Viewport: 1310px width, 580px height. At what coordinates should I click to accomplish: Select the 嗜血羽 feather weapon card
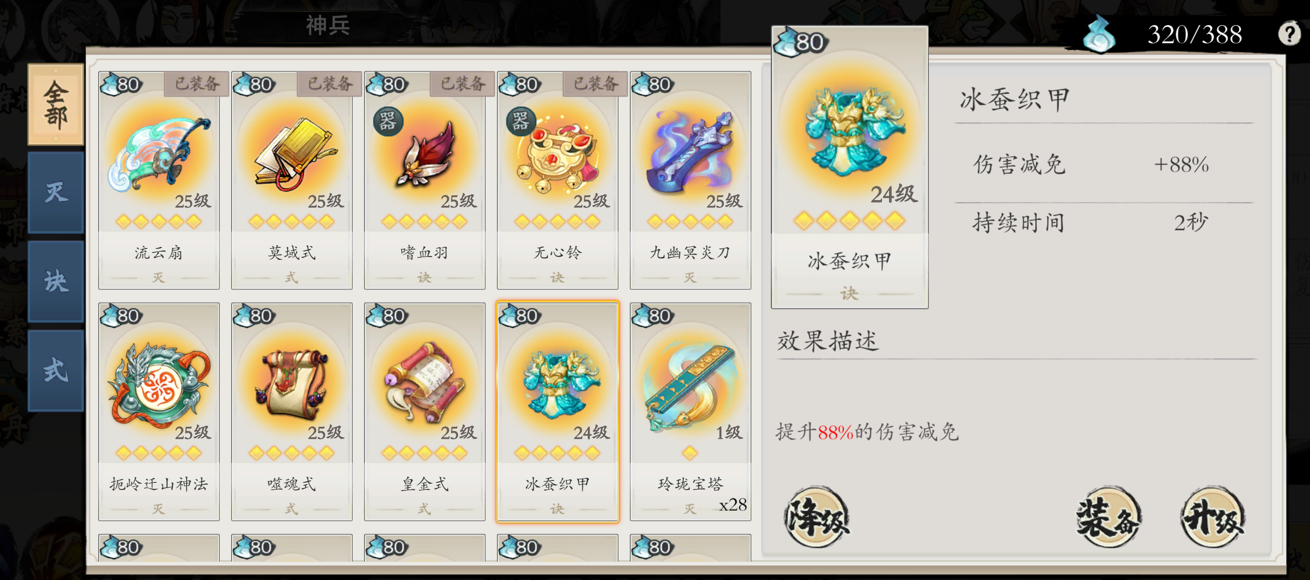point(425,181)
